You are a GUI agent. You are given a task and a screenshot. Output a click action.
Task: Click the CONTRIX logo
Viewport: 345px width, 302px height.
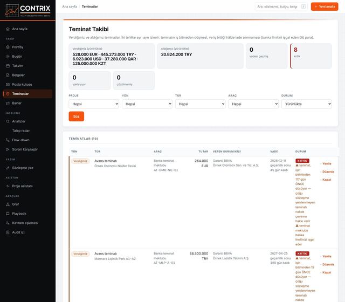click(27, 10)
